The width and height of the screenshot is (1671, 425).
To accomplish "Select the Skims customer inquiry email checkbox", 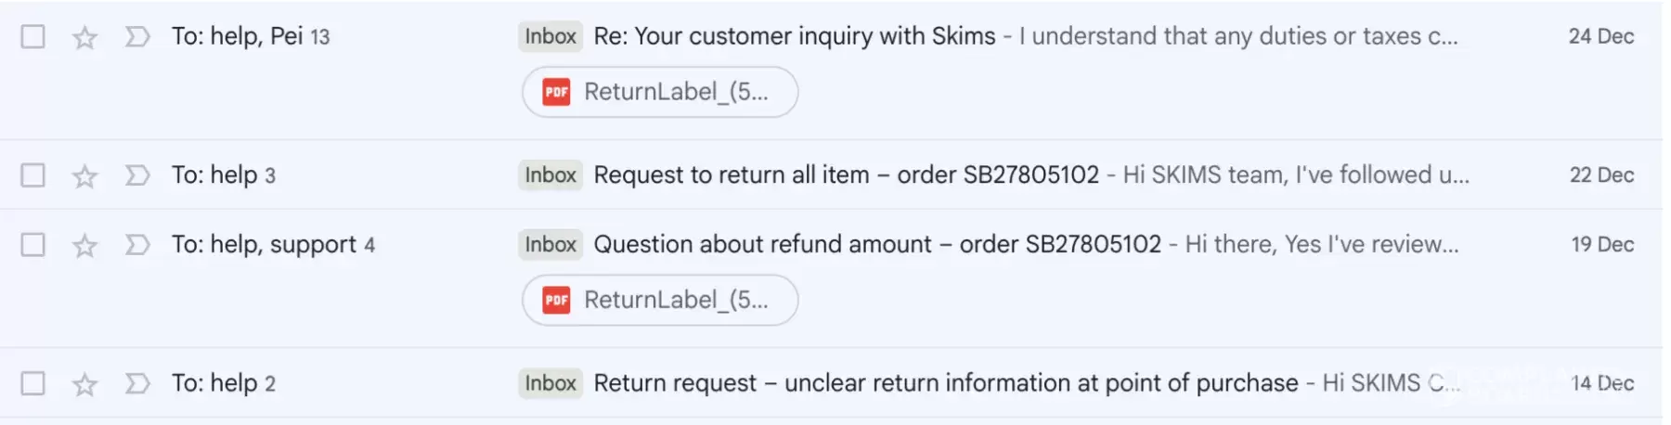I will pos(33,37).
